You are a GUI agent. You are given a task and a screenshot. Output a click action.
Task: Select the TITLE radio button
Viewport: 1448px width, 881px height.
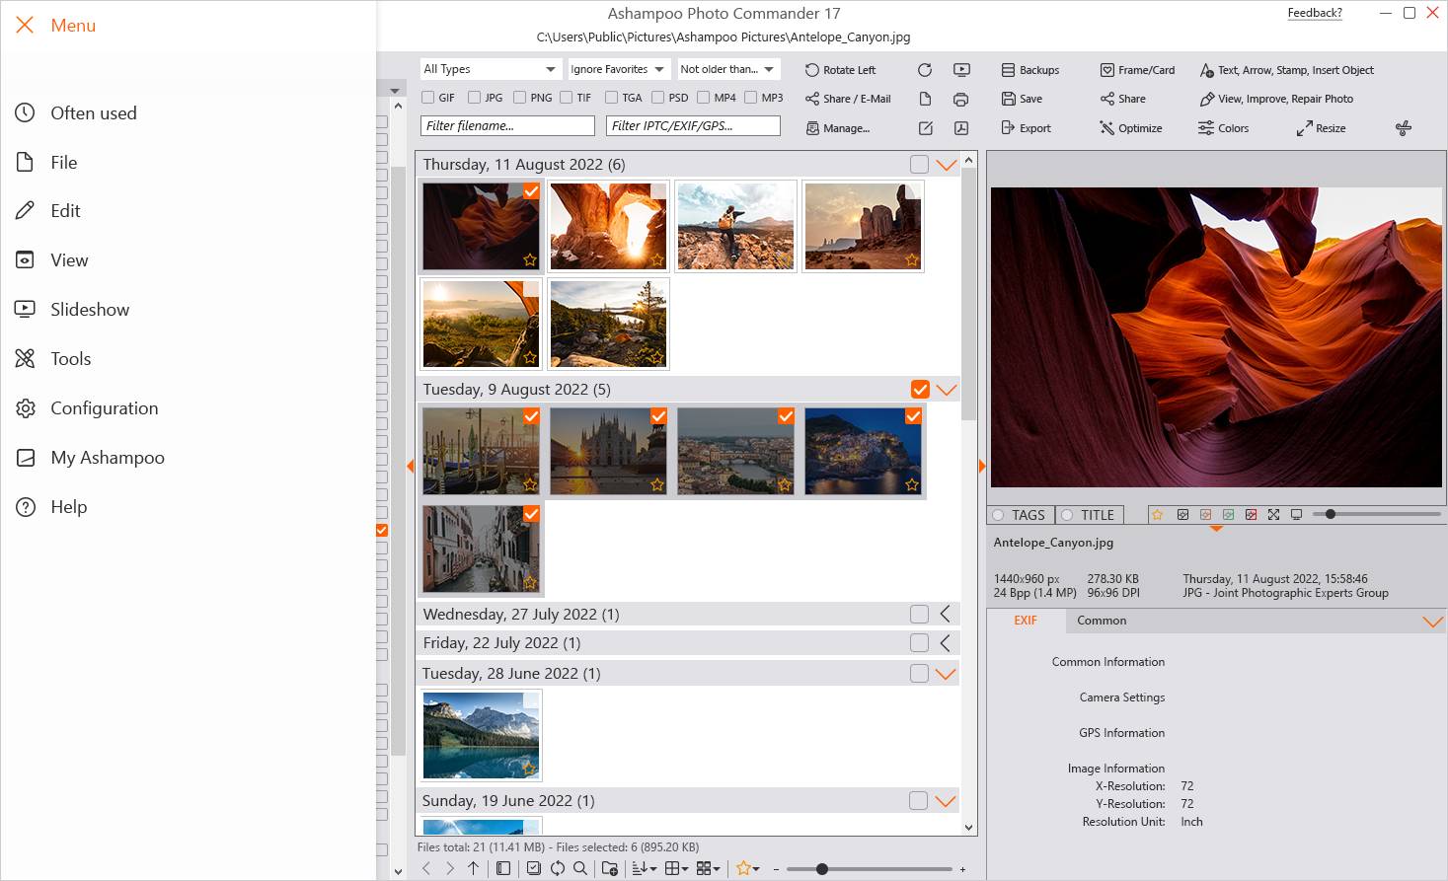tap(1065, 514)
